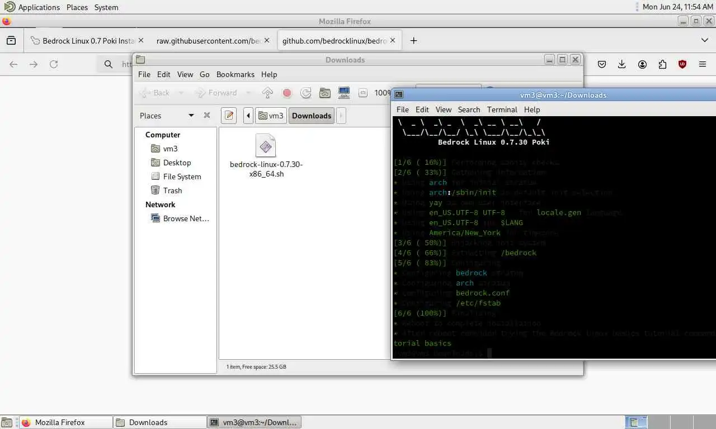Select the Downloads path bar button

tap(312, 116)
